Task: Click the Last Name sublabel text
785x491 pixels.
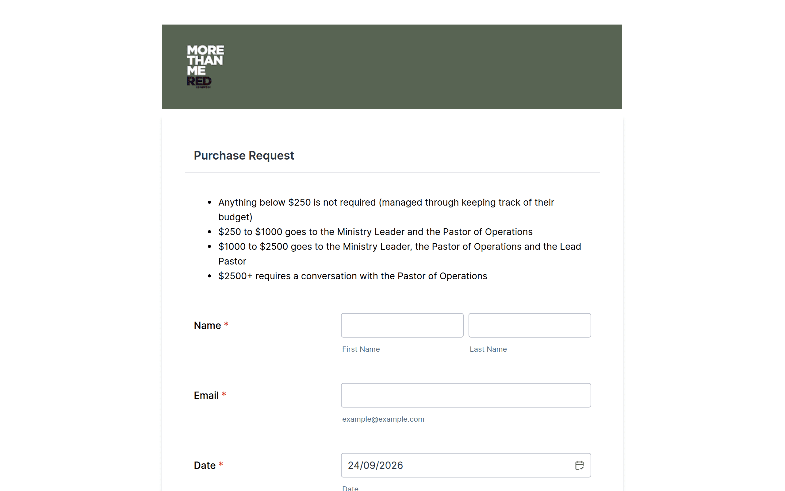Action: click(488, 349)
